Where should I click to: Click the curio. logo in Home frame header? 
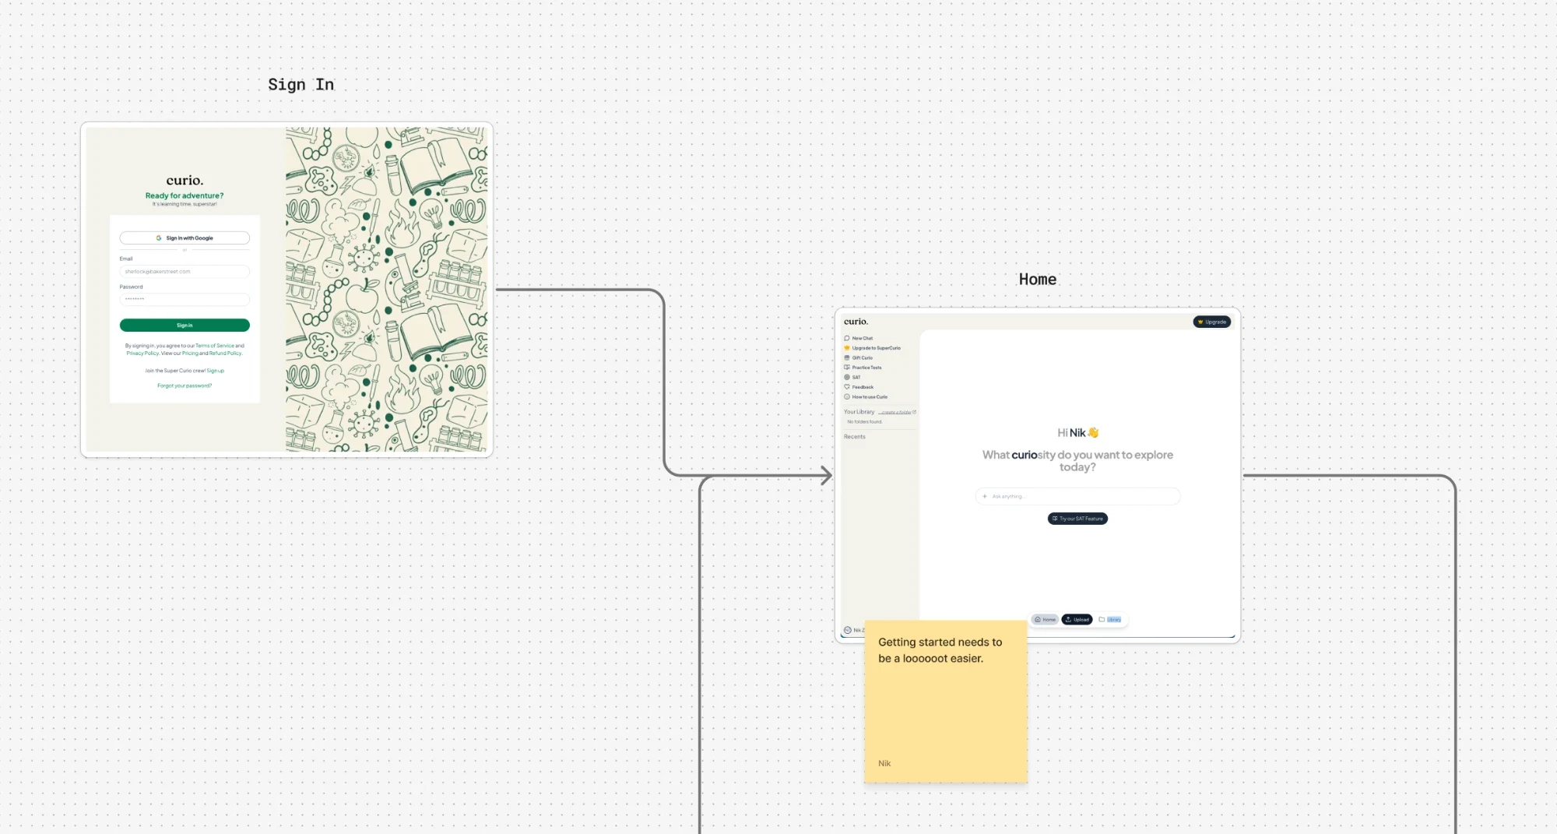(856, 322)
